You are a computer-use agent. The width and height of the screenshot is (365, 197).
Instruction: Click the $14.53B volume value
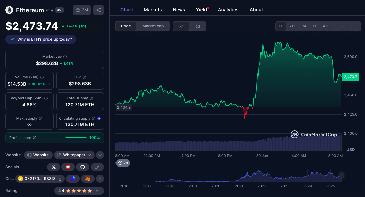[x=17, y=84]
